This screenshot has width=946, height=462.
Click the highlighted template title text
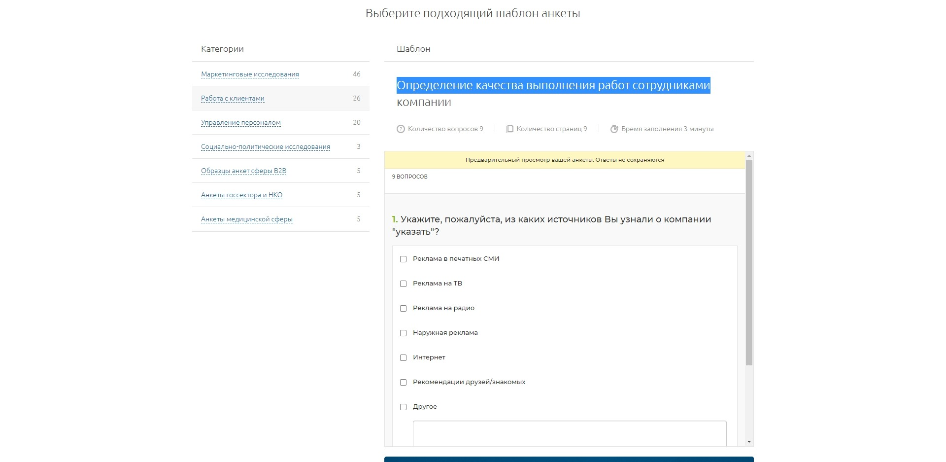553,85
